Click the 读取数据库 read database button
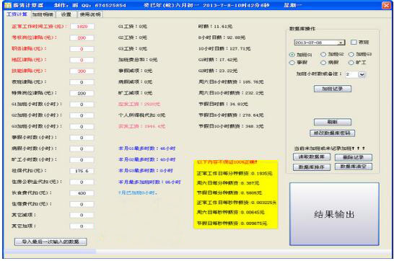Screen dimensions: 394x261 [x=312, y=157]
